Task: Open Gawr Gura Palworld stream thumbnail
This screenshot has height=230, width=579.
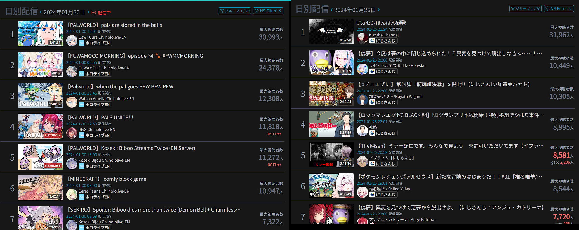Action: pyautogui.click(x=41, y=34)
